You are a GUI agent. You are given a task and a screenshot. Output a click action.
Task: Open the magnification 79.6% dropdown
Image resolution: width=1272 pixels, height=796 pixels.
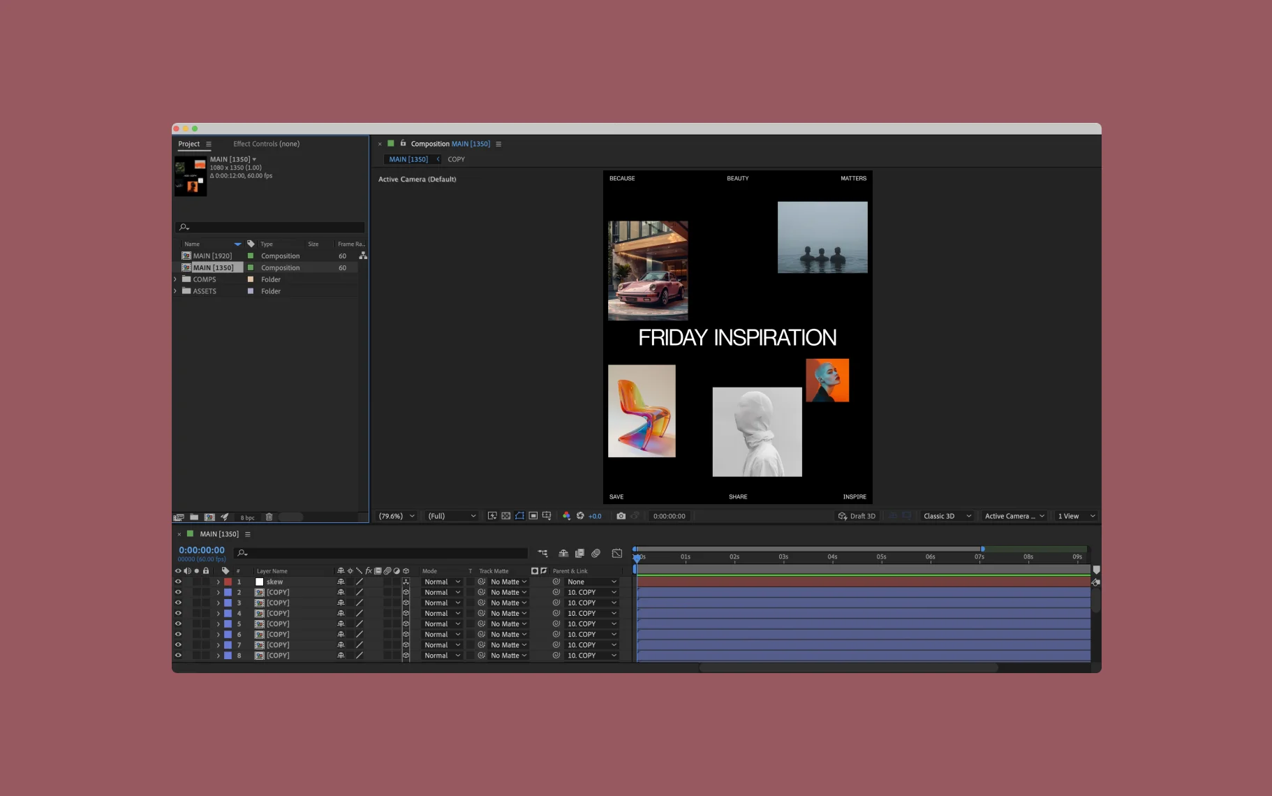point(397,516)
